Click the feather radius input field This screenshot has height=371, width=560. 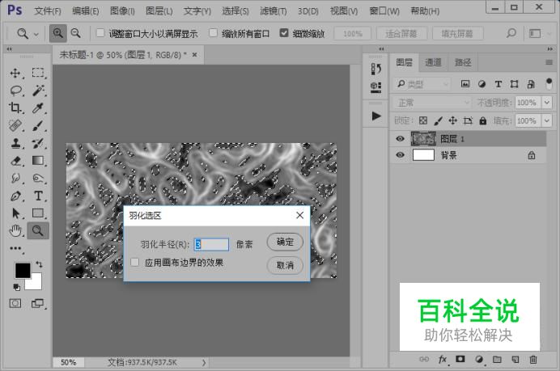click(x=211, y=244)
